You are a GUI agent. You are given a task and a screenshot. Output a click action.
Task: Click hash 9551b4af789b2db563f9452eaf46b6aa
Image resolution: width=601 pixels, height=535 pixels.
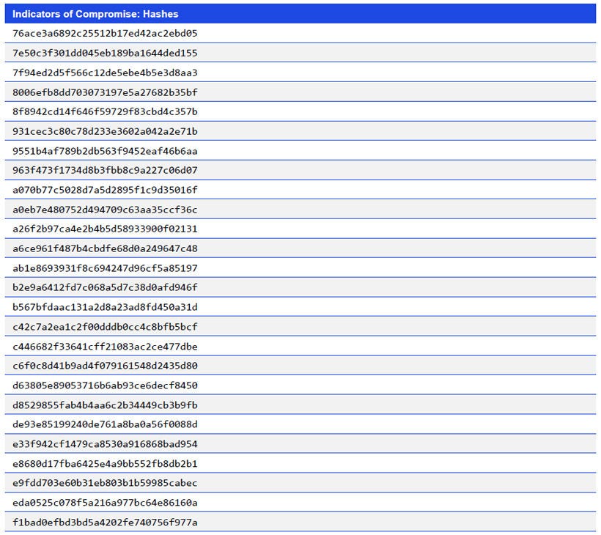pyautogui.click(x=107, y=151)
